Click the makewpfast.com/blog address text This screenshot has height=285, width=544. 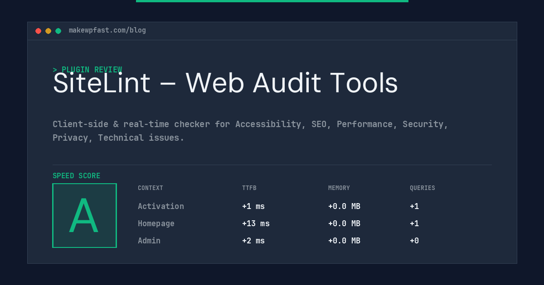click(x=107, y=30)
